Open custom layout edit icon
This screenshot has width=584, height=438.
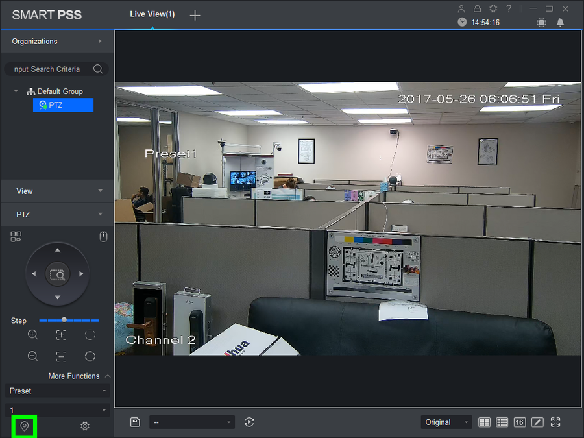click(537, 422)
